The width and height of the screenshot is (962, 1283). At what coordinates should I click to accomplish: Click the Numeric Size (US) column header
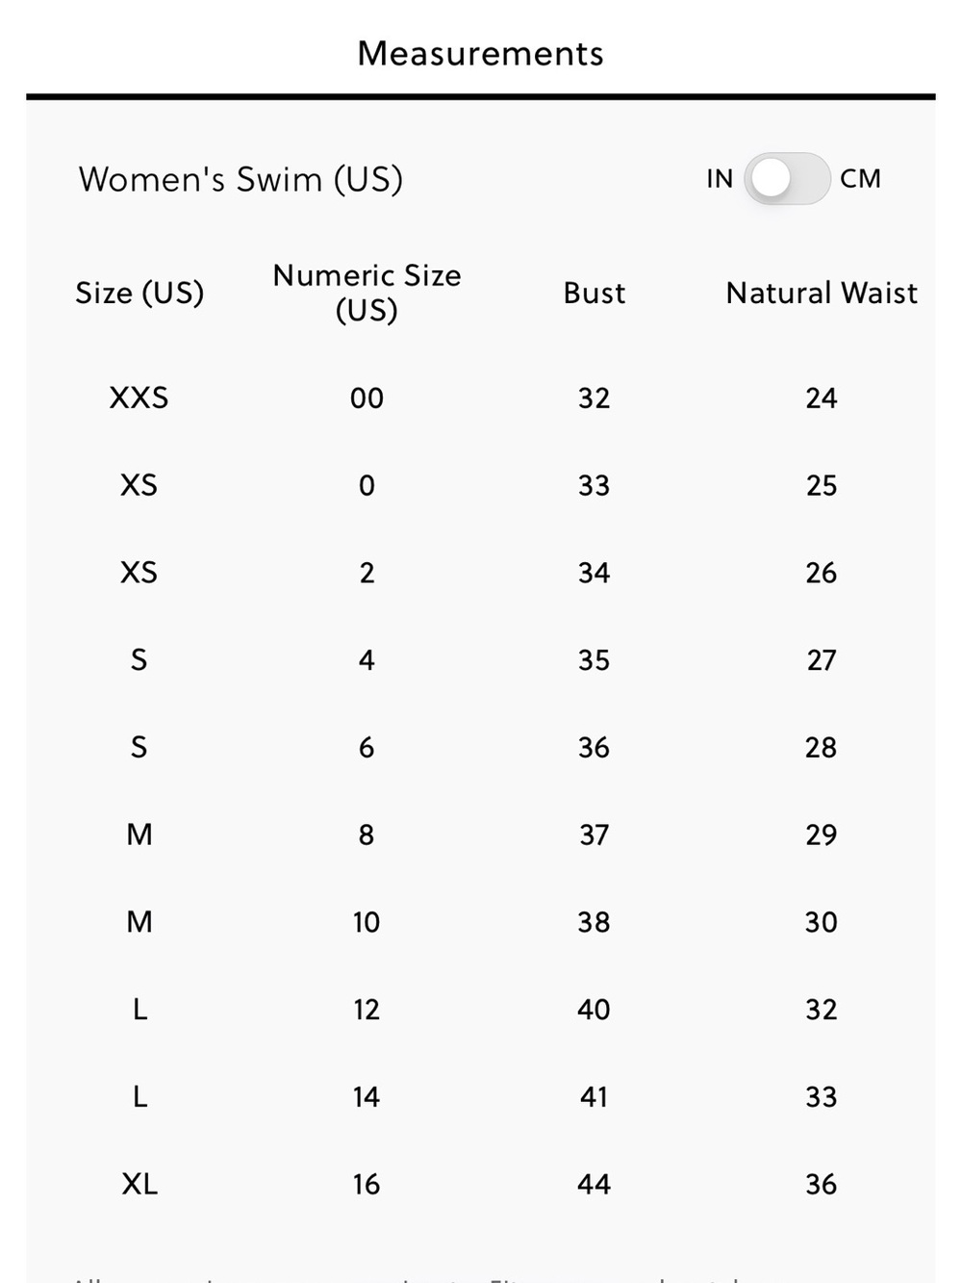[x=367, y=293]
